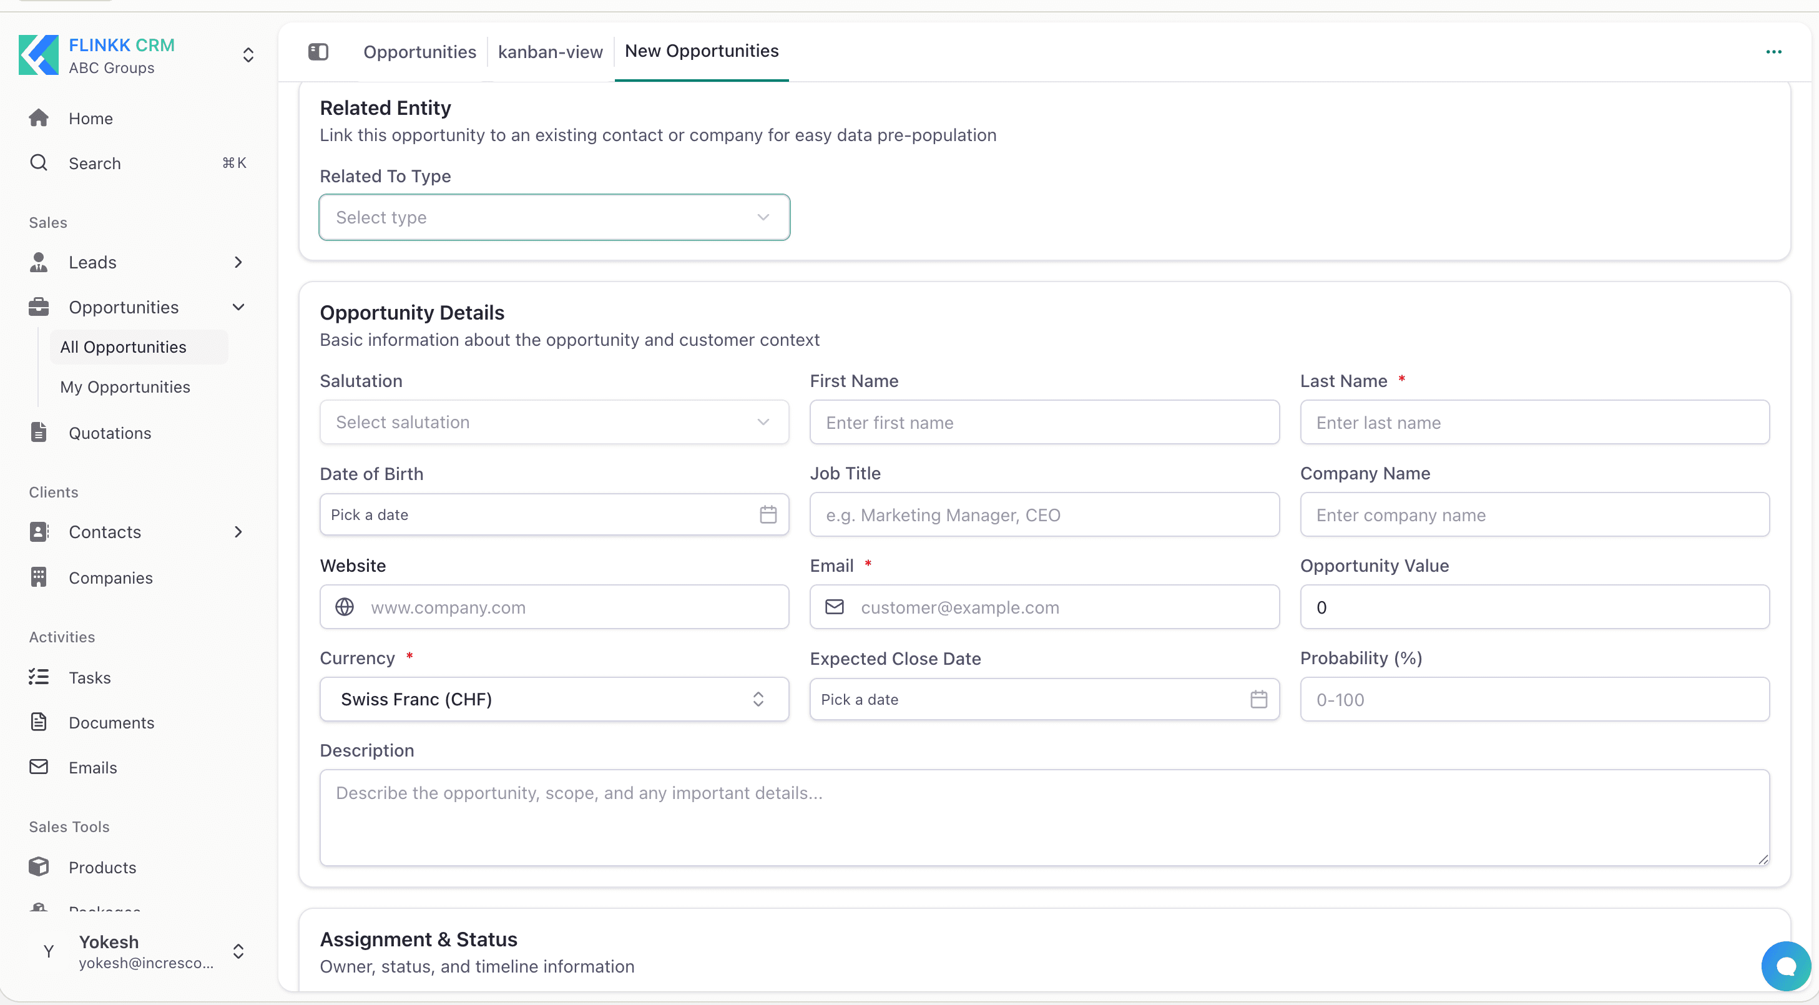Click the Date of Birth date picker
This screenshot has width=1819, height=1005.
pyautogui.click(x=554, y=514)
